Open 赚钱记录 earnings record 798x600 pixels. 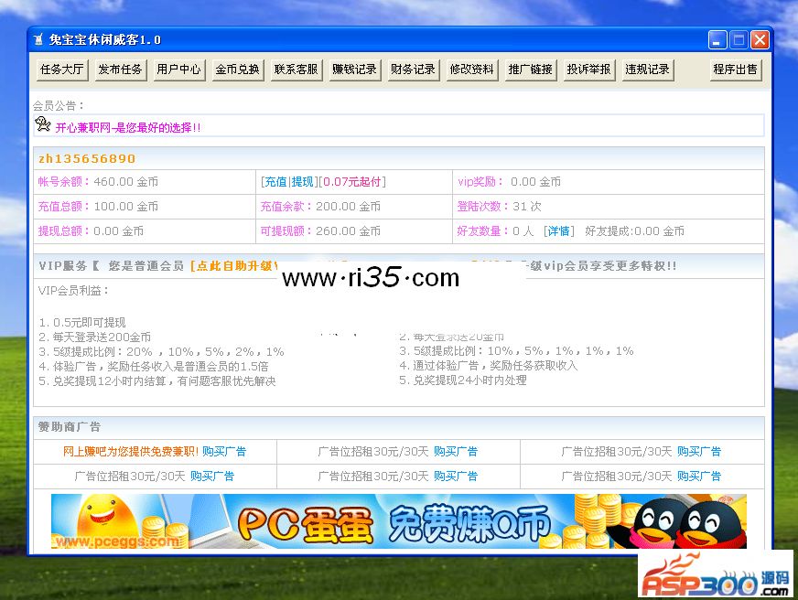click(354, 70)
